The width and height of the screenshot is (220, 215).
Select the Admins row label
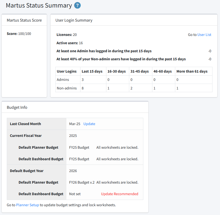point(63,80)
